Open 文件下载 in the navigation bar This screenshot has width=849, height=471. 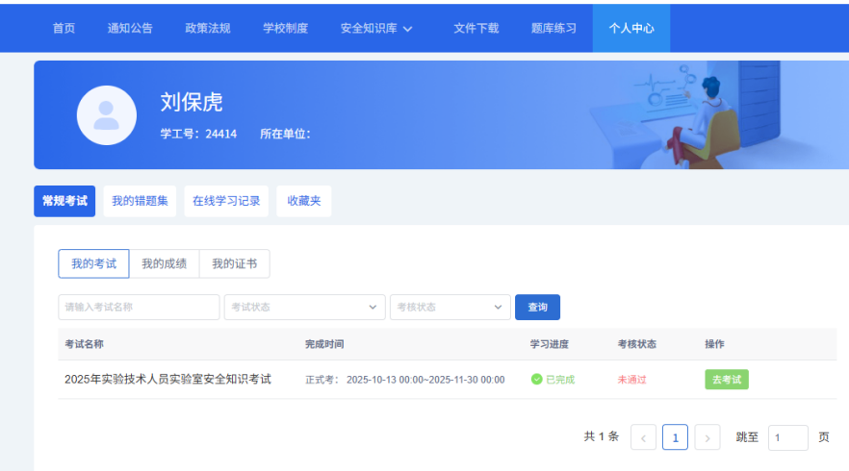pos(476,28)
